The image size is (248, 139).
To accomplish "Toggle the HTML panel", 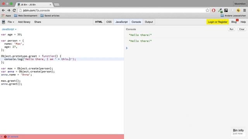I will coord(99,22).
